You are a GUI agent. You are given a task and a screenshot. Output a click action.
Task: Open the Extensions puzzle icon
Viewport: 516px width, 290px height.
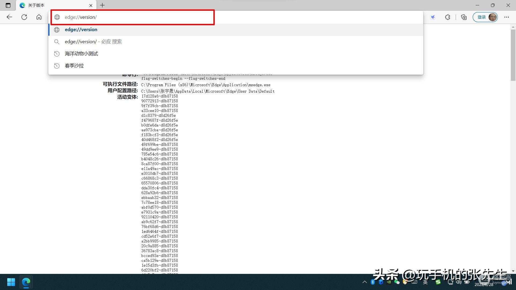tap(447, 17)
